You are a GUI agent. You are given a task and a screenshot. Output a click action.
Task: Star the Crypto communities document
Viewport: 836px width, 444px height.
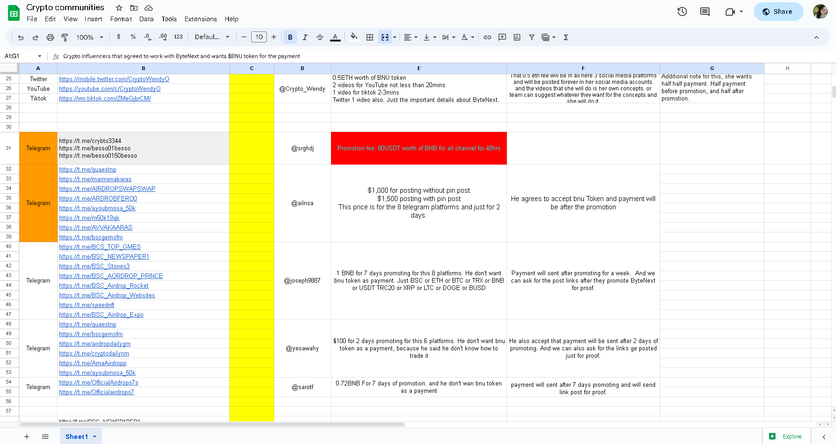click(119, 8)
